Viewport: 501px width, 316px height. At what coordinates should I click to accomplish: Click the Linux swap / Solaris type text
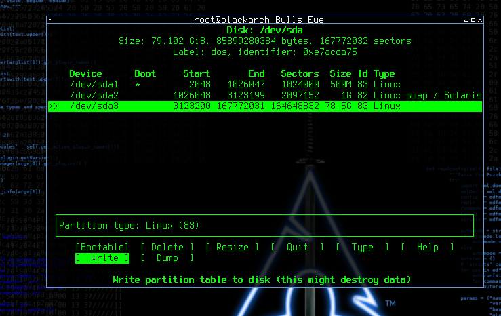428,95
